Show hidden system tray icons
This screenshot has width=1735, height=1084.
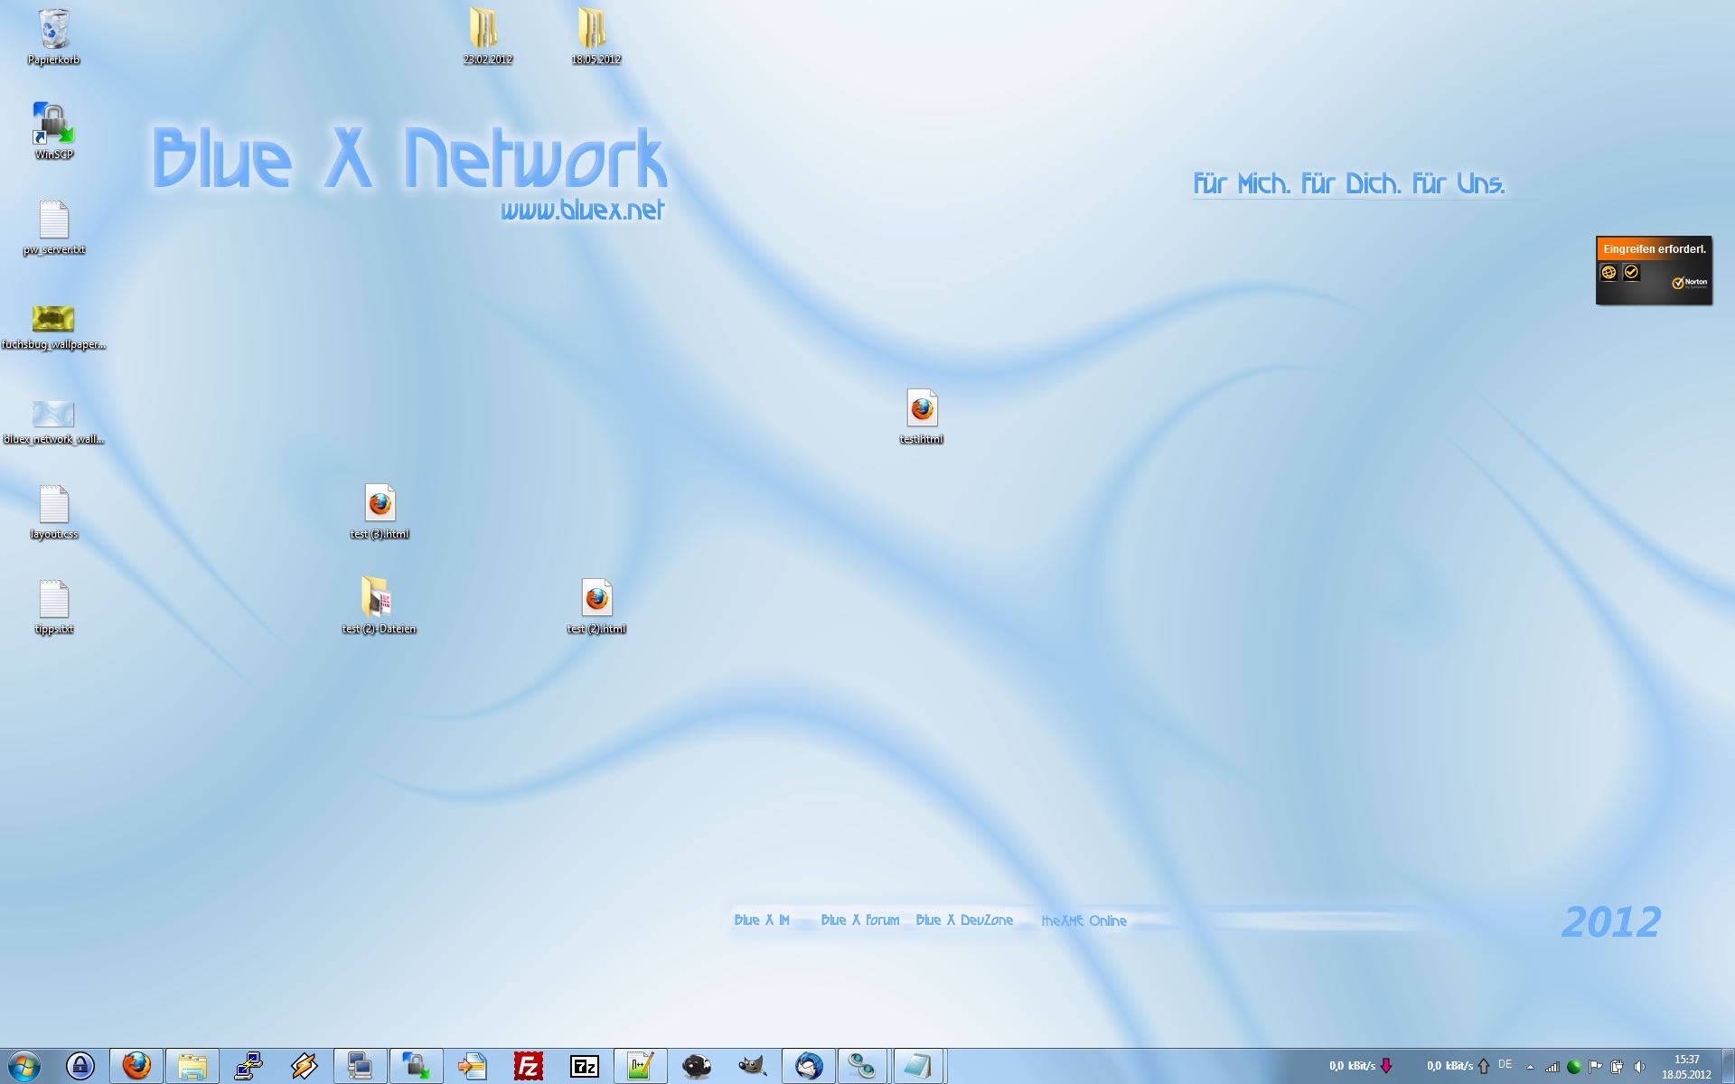click(x=1530, y=1067)
